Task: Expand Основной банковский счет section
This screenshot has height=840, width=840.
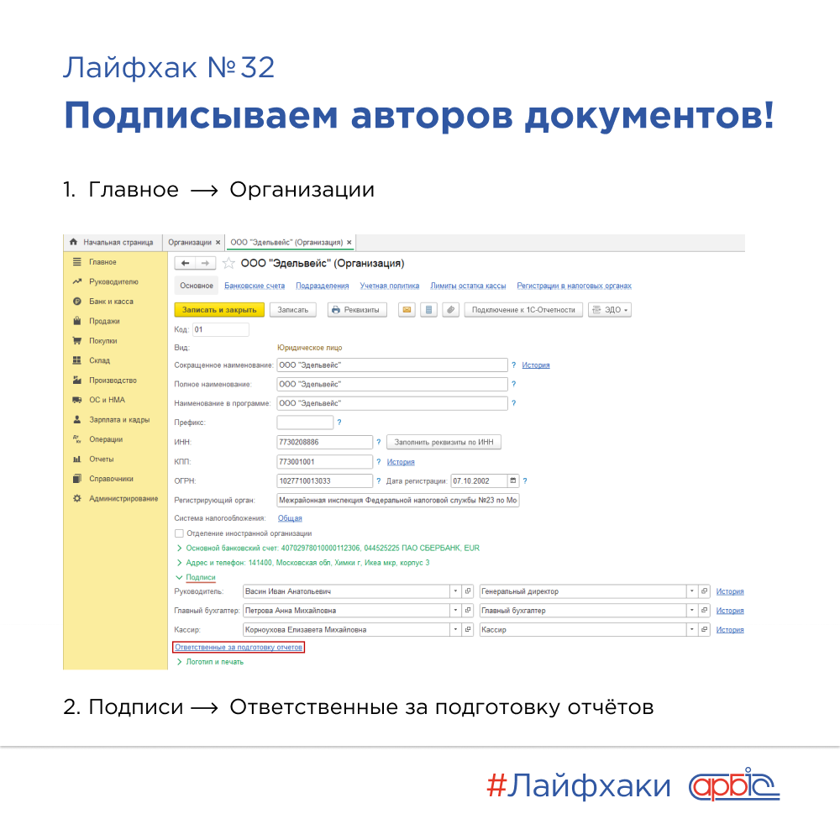Action: [x=180, y=548]
